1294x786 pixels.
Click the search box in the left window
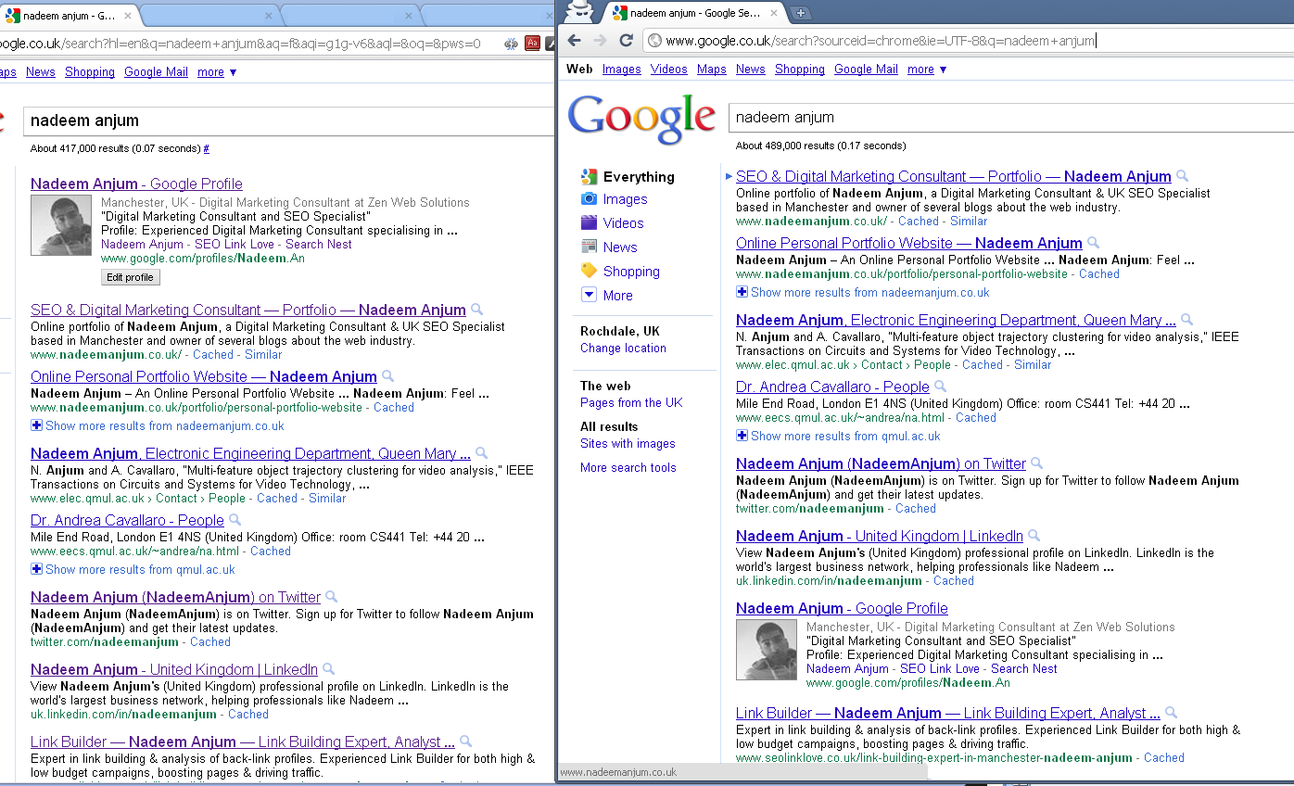[288, 120]
